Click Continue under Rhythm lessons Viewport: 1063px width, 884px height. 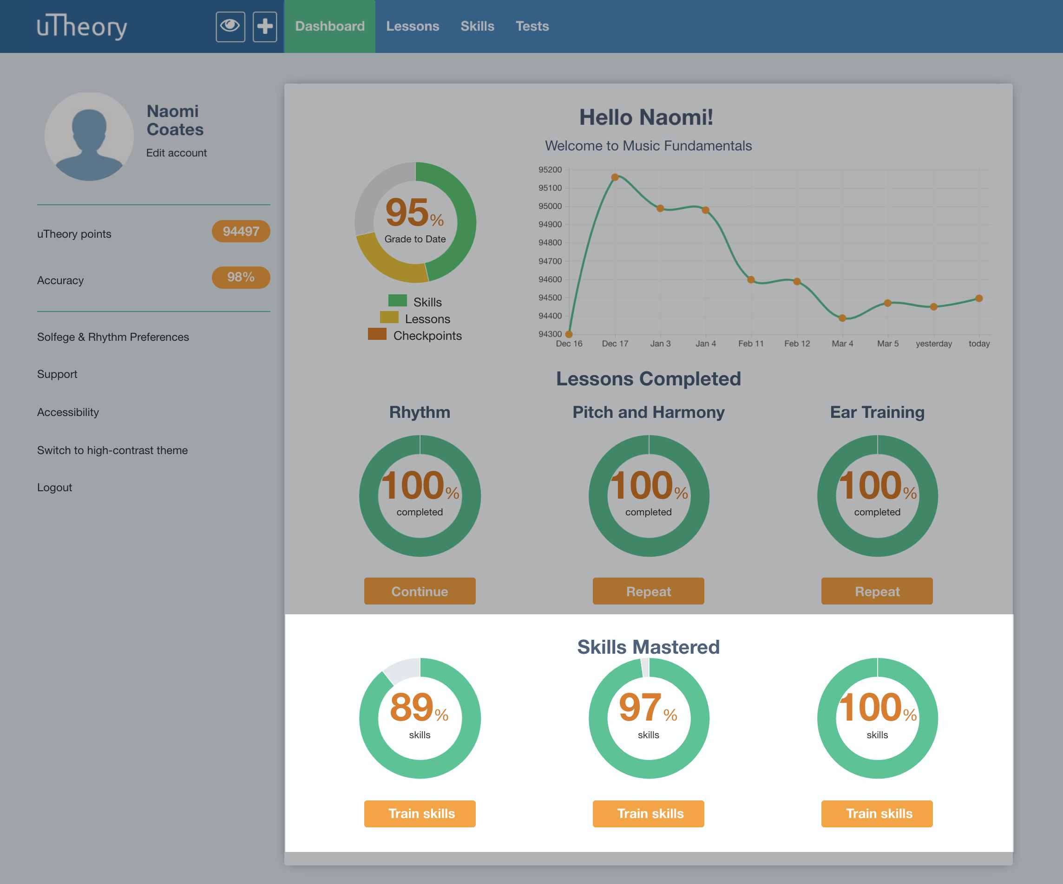420,591
